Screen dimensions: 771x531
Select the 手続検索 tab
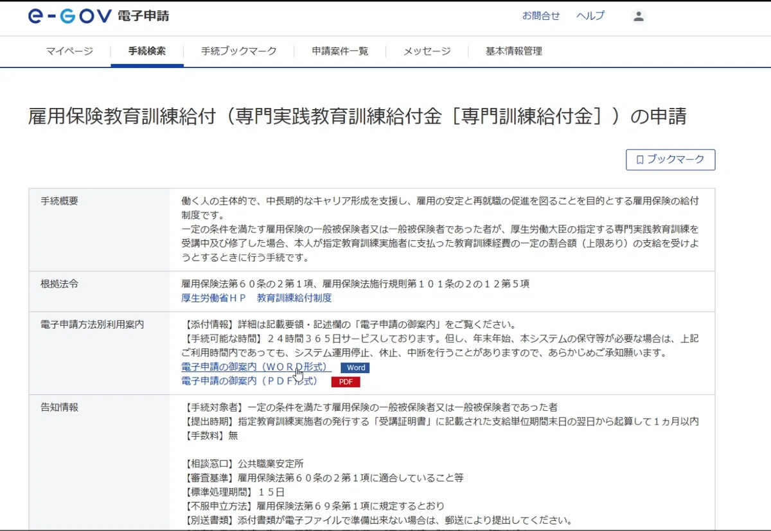click(147, 51)
